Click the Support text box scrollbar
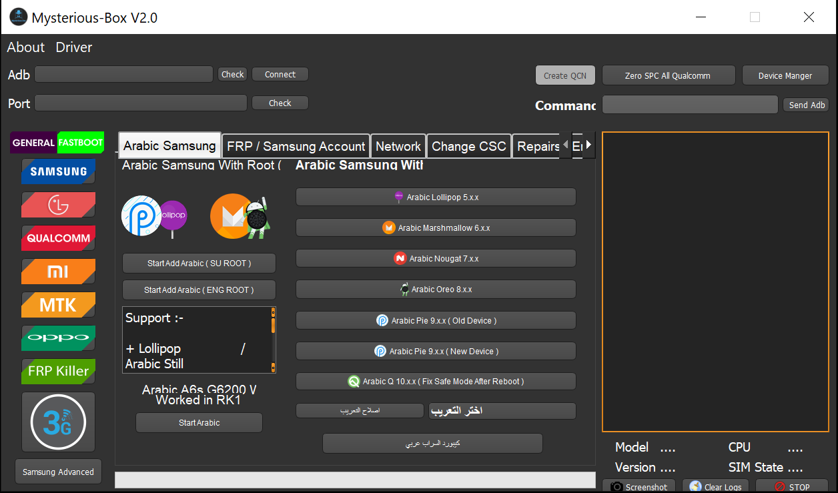The width and height of the screenshot is (838, 493). click(272, 340)
